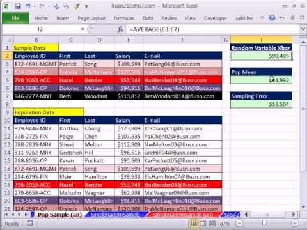Switch to the Insert ribbon tab

click(x=63, y=19)
